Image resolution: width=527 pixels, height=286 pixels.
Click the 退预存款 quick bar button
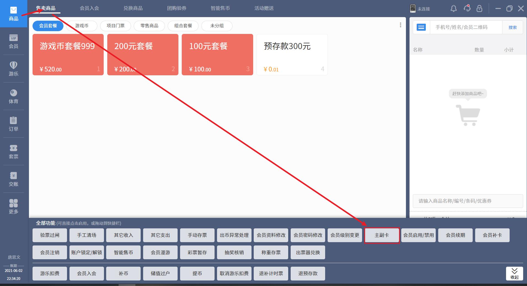[308, 274]
